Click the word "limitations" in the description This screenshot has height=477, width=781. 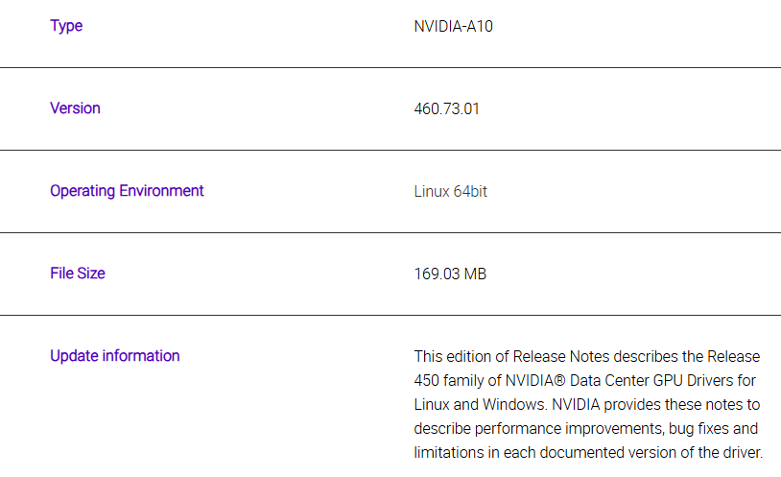(x=449, y=451)
